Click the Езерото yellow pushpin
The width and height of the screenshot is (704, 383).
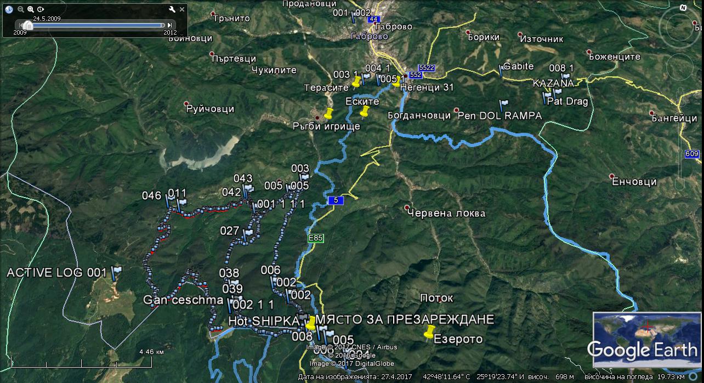click(429, 333)
